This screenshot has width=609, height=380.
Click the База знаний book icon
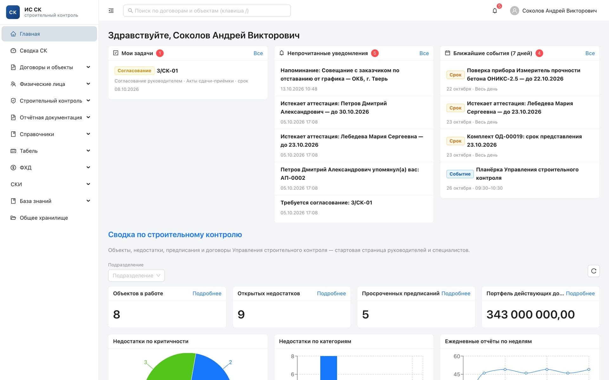[13, 201]
